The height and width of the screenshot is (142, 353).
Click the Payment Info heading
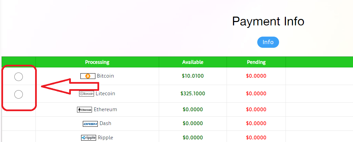(x=268, y=21)
